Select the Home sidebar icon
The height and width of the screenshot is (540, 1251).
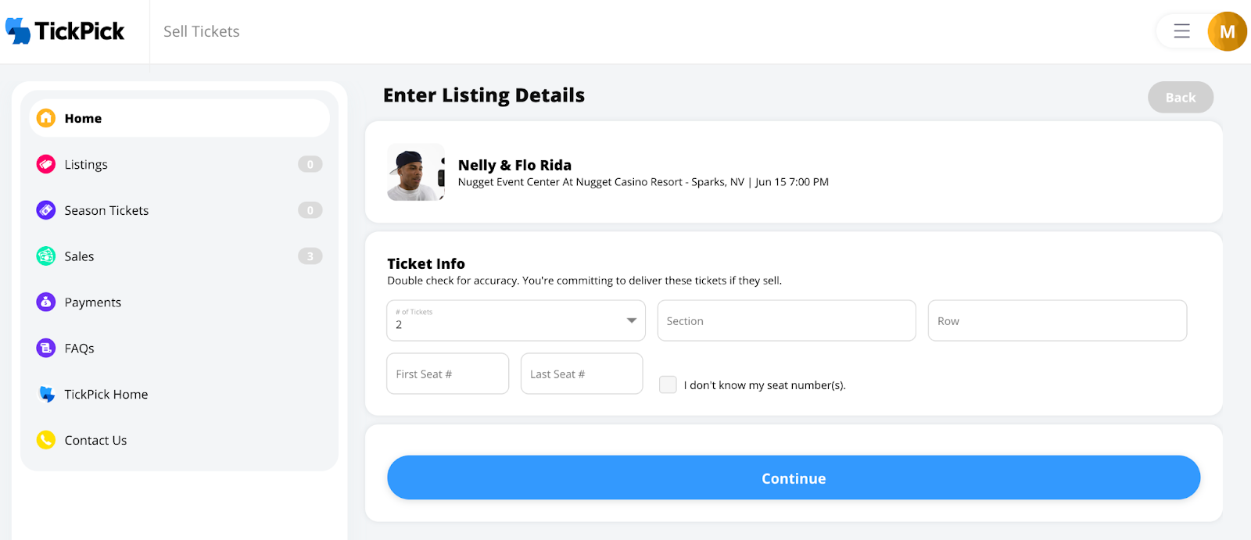coord(46,118)
